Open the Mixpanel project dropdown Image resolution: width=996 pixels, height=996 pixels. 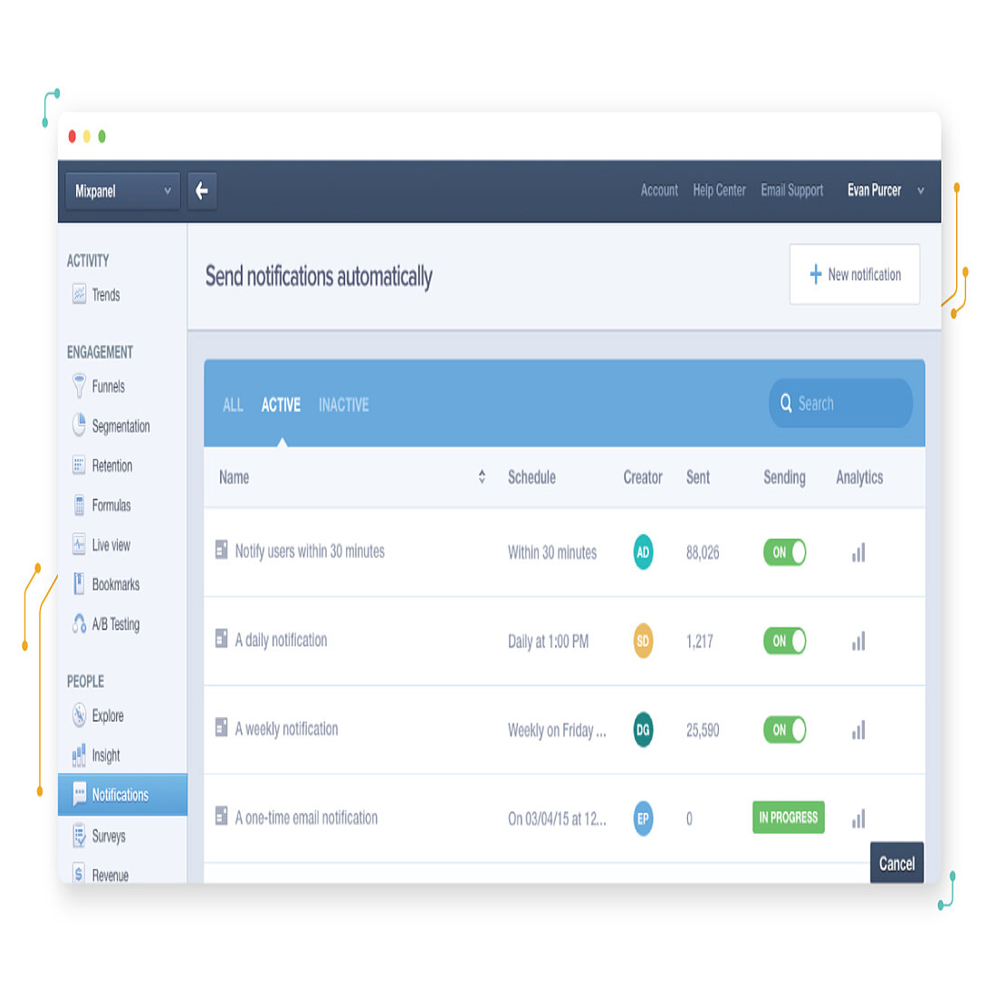(122, 191)
